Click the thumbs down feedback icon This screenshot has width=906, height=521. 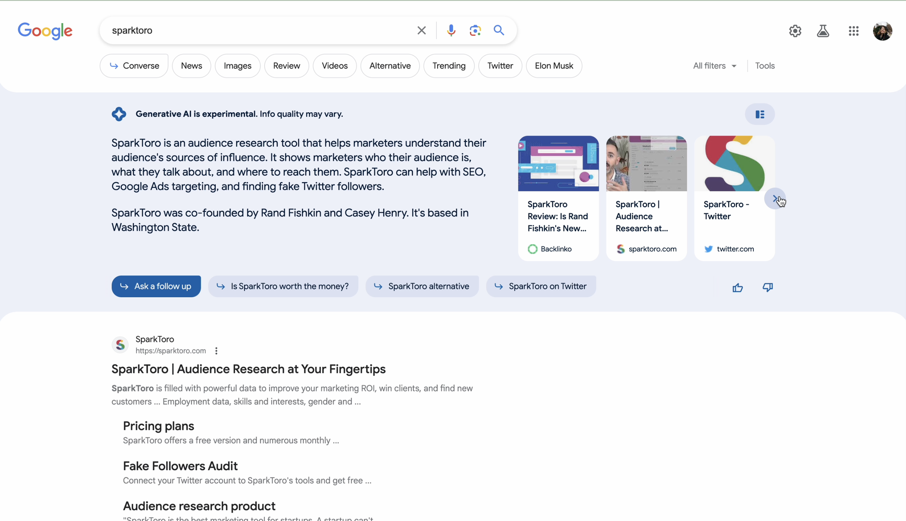(768, 286)
